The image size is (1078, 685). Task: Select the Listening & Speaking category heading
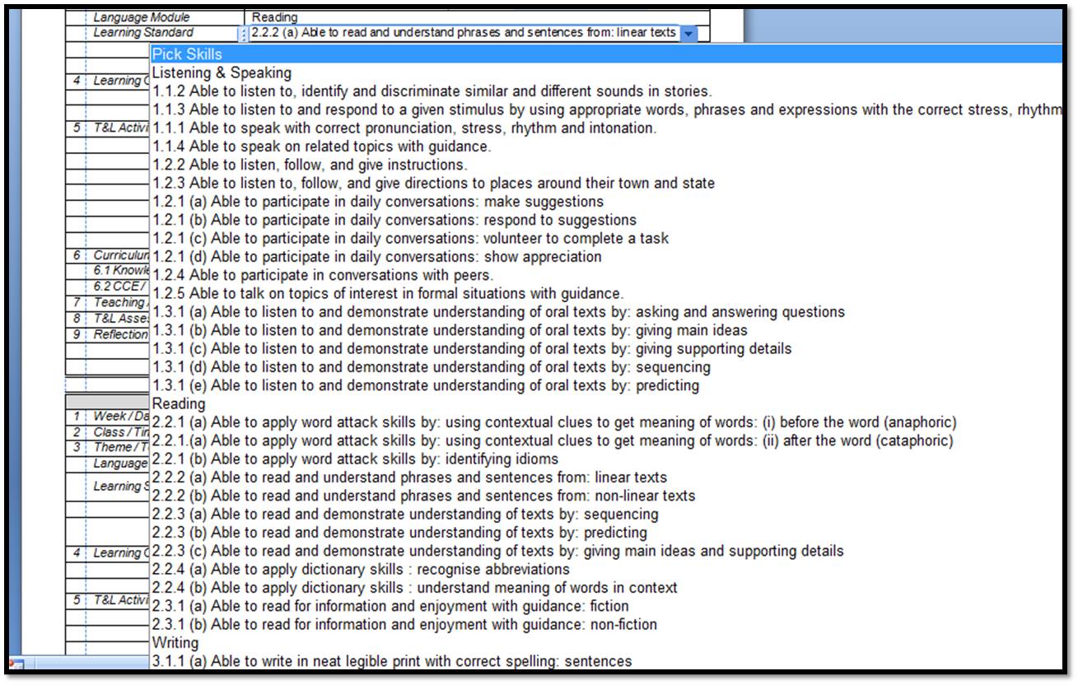pos(222,72)
